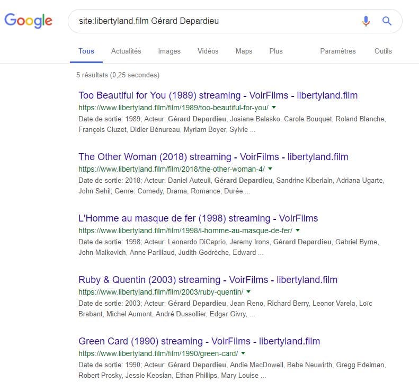The image size is (419, 390).
Task: Open dropdown arrow next to green-card URL
Action: click(243, 353)
